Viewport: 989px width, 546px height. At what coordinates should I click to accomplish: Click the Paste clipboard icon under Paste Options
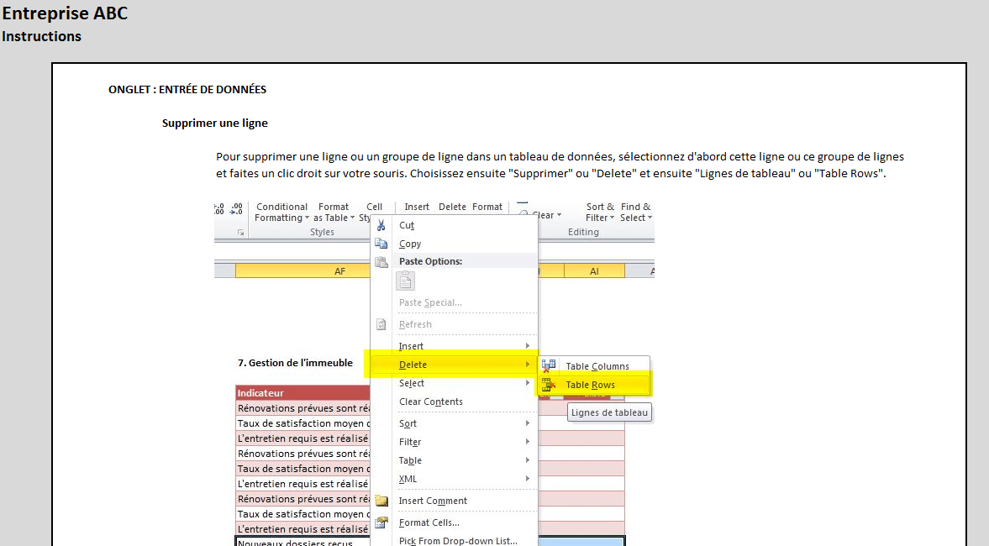(406, 281)
